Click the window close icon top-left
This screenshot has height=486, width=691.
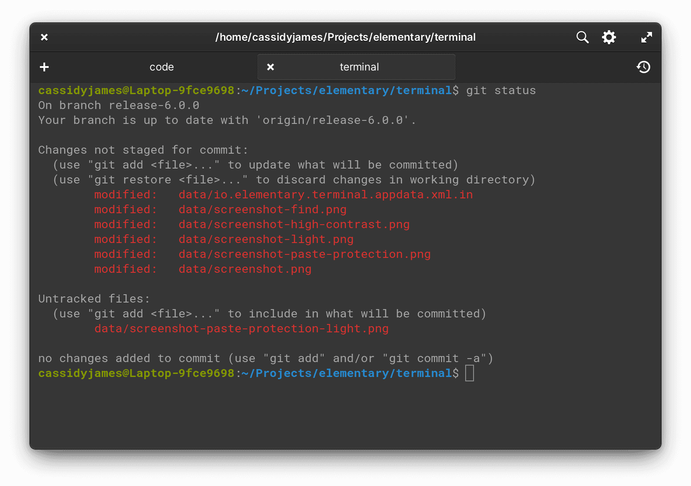point(44,37)
